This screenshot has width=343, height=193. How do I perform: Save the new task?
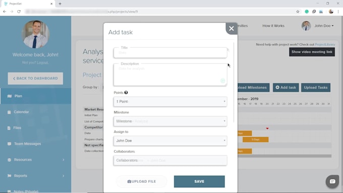coord(199,181)
